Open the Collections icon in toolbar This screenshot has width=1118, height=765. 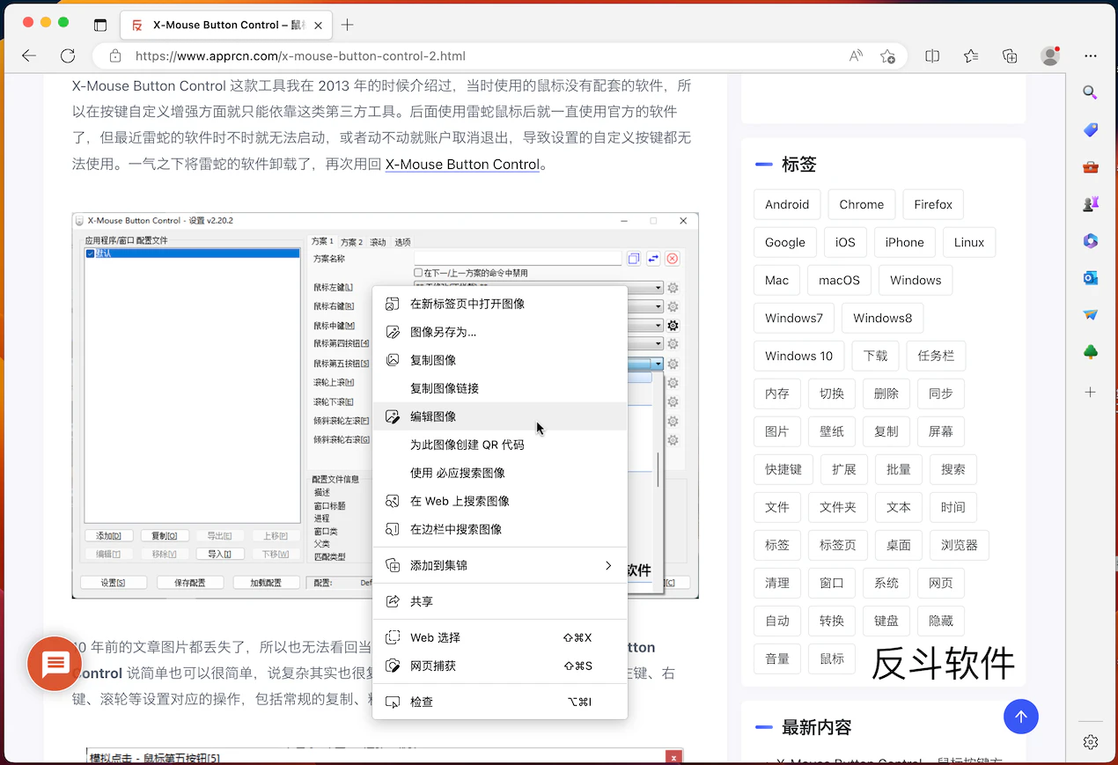1010,55
